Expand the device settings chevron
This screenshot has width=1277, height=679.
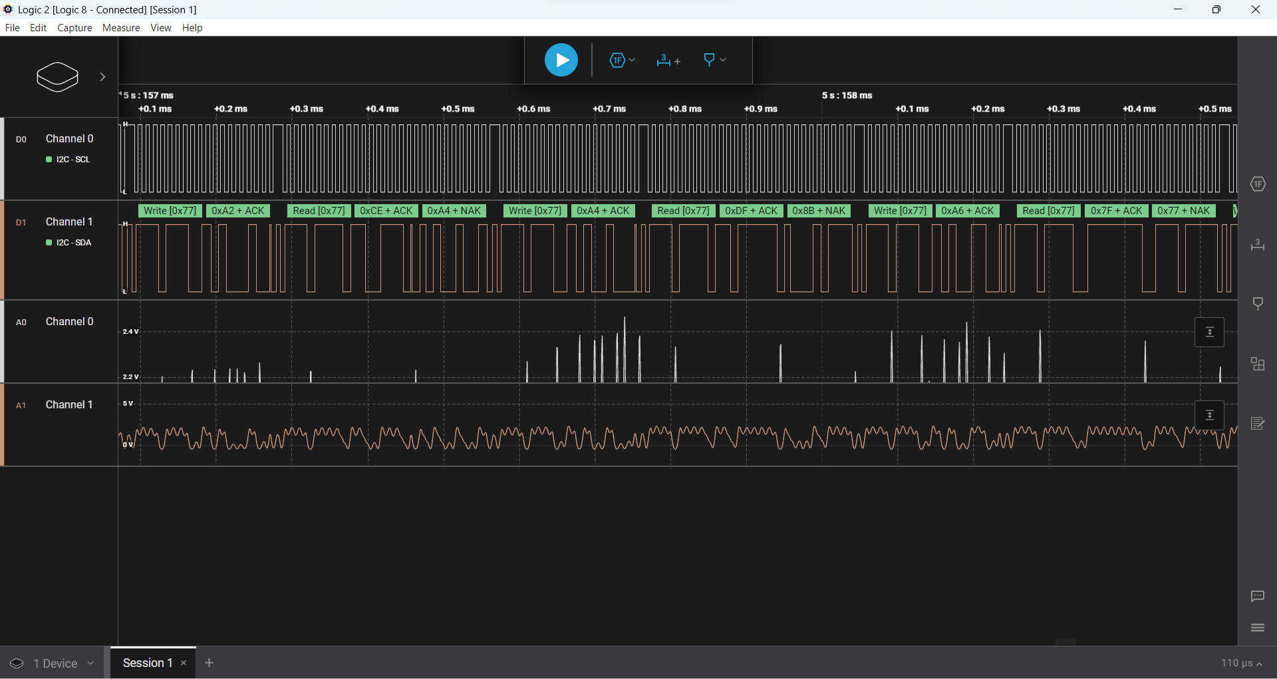[x=102, y=76]
